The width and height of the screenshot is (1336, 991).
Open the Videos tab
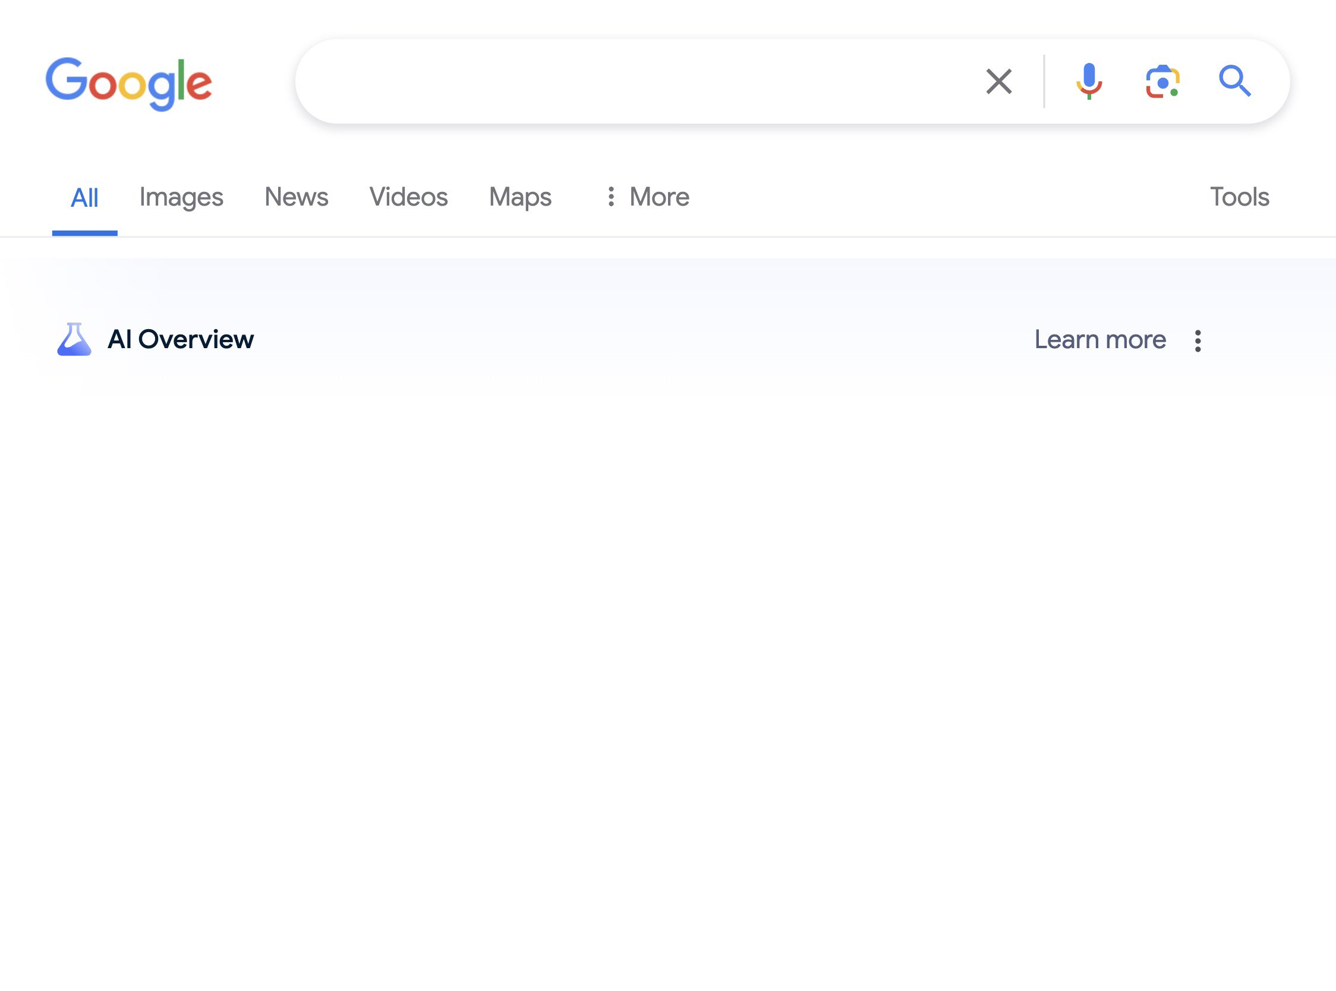408,197
